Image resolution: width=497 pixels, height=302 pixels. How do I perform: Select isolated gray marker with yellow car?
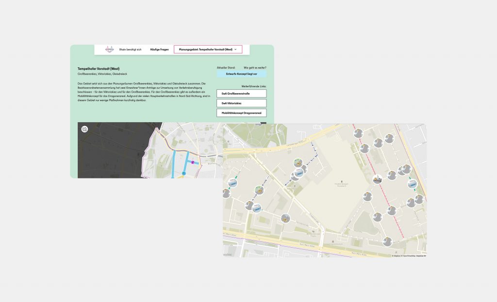tap(285, 219)
